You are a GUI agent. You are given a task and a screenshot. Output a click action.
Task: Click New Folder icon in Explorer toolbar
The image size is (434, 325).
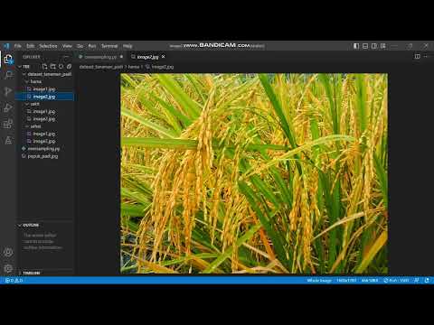tap(53, 67)
